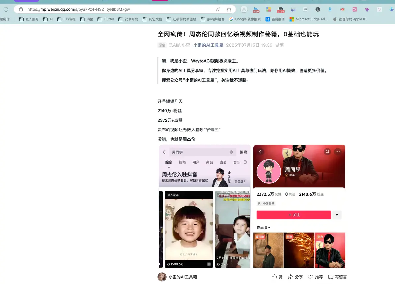Click the 分享 share icon
Image resolution: width=395 pixels, height=284 pixels.
tap(290, 277)
